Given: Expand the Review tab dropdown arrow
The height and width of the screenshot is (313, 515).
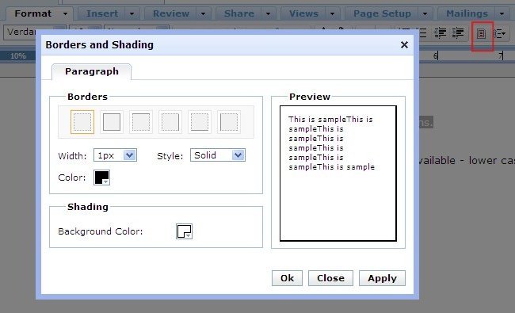Looking at the screenshot, I should pos(204,13).
